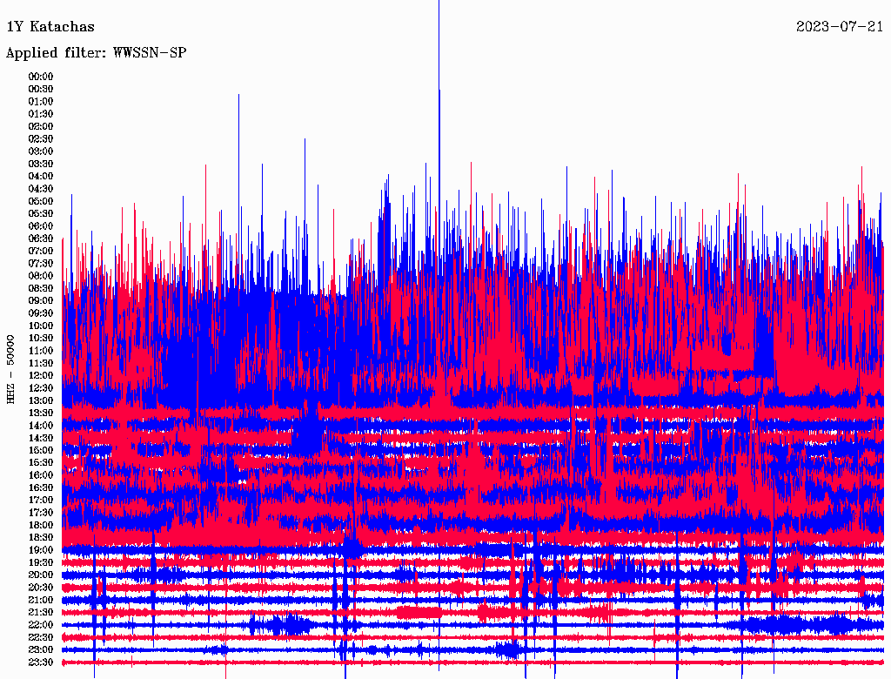Select the 08:30 time label
891x679 pixels.
coord(41,289)
